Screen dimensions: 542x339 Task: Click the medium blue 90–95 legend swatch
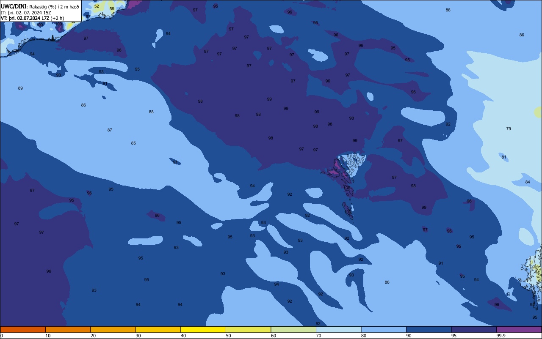click(x=429, y=329)
